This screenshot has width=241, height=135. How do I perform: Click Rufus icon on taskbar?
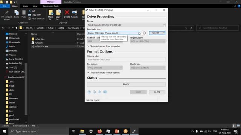coord(134,131)
